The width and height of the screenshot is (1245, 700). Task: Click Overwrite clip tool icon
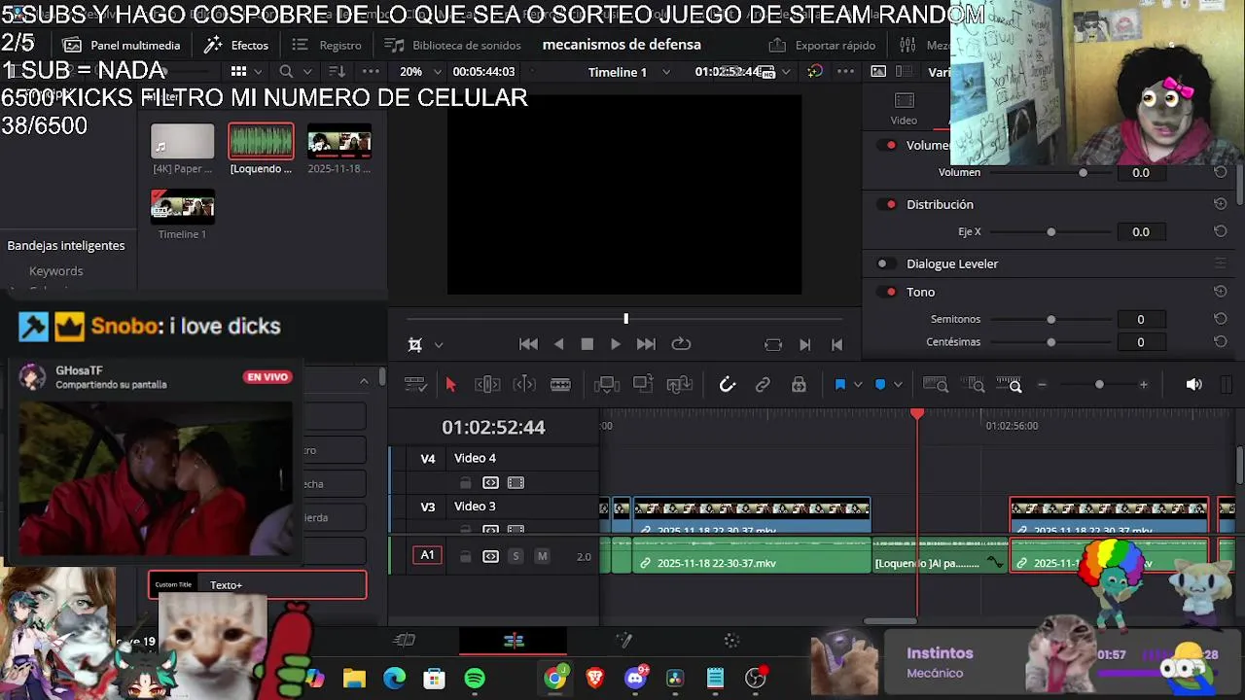[x=643, y=385]
